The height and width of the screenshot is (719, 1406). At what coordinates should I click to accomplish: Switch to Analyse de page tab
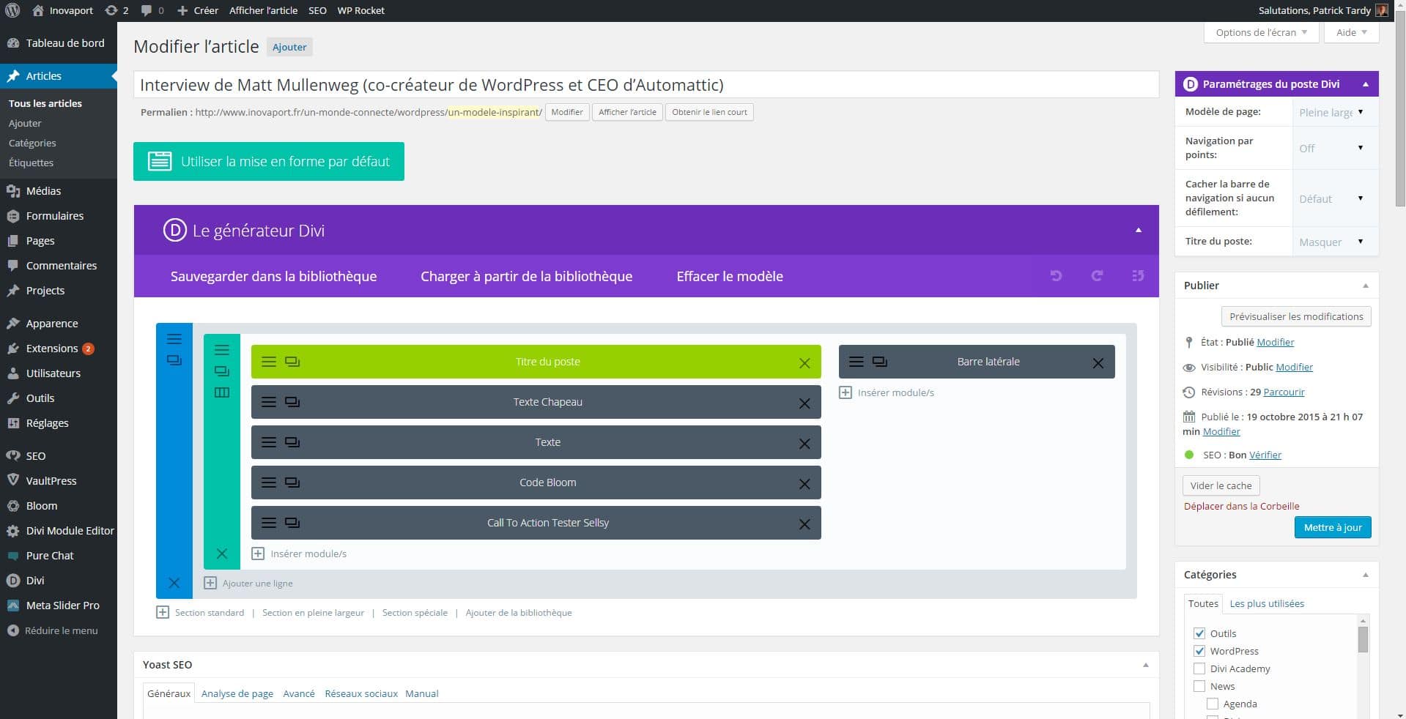(x=237, y=693)
